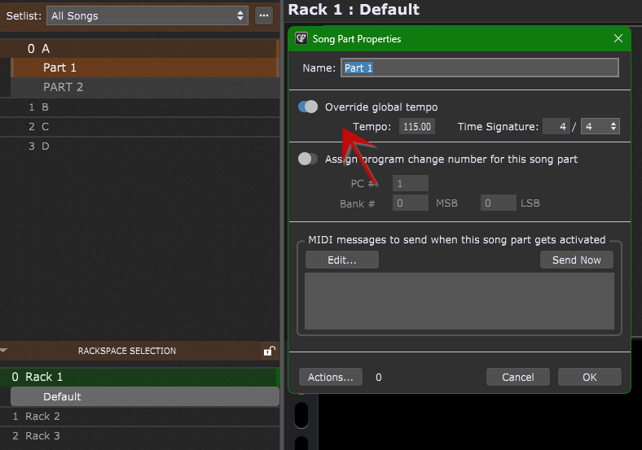Open the setlist ellipsis options button
Viewport: 642px width, 450px height.
click(264, 15)
